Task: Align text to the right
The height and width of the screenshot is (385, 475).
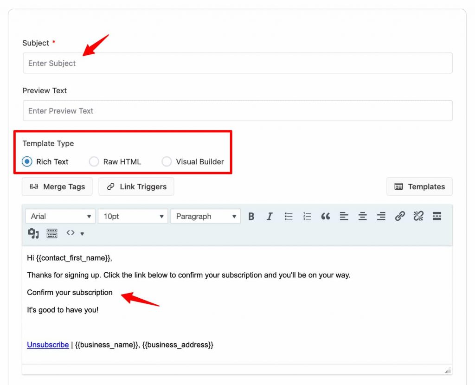Action: click(x=381, y=216)
